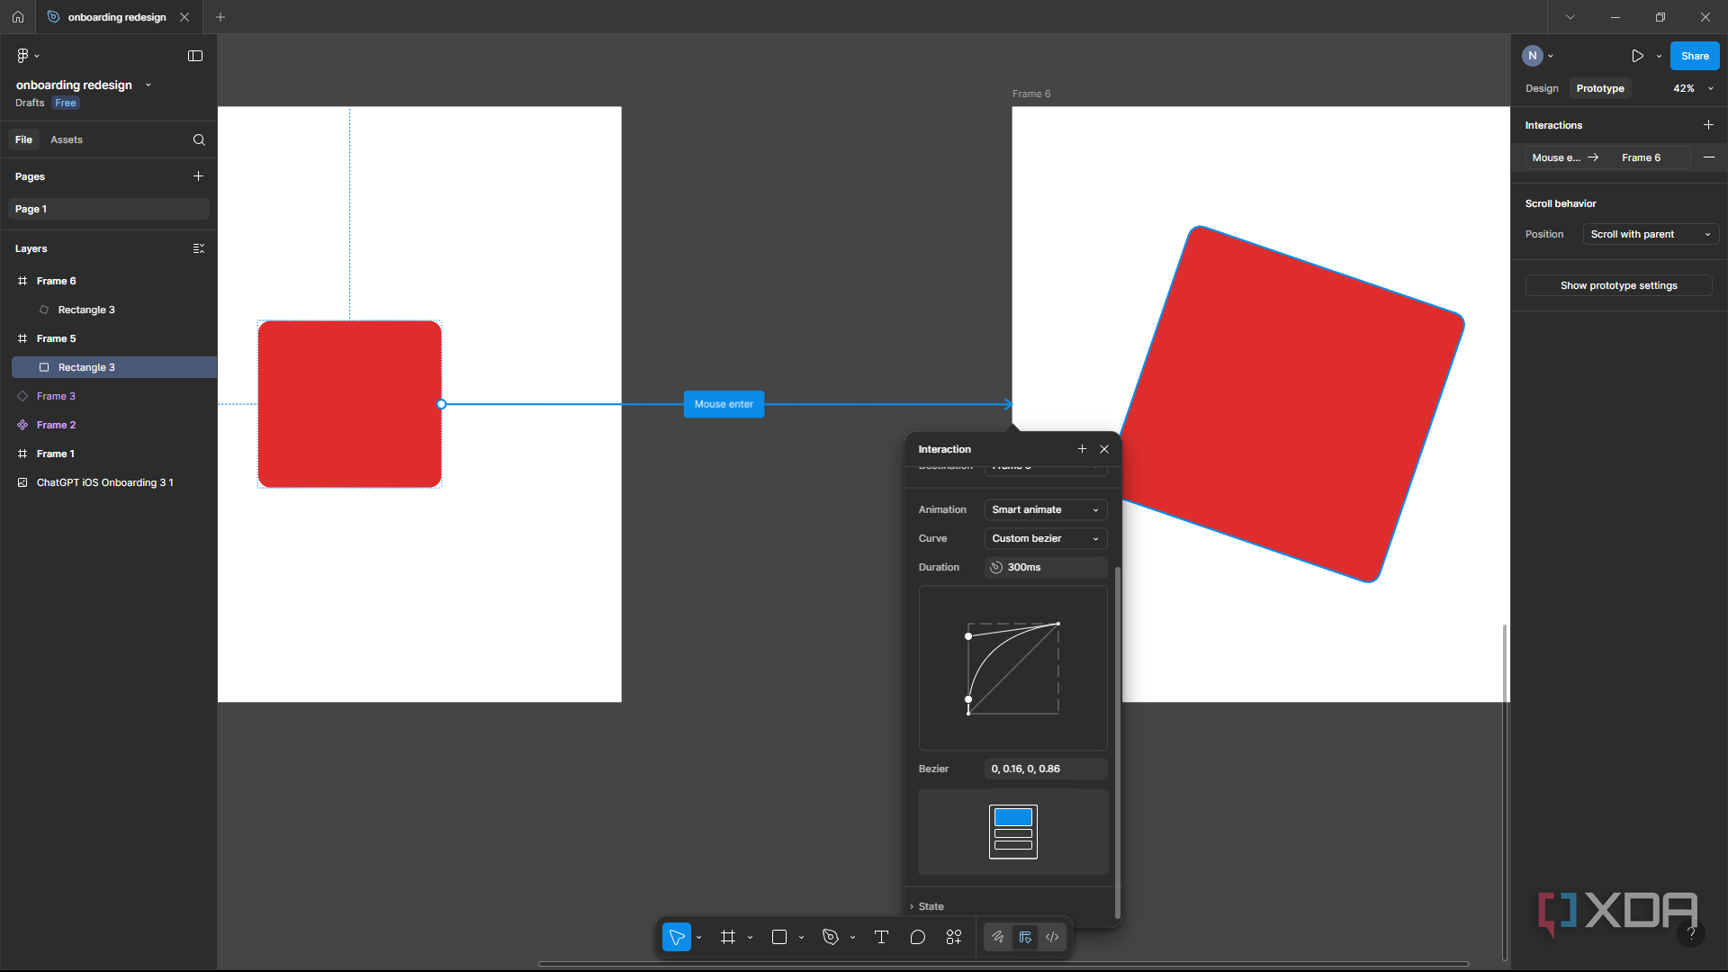Open the Design tab

click(x=1542, y=88)
